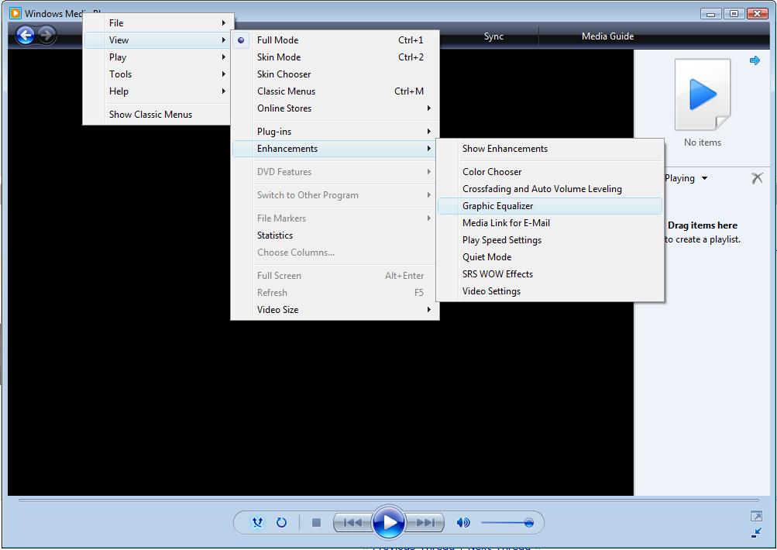Viewport: 777px width, 550px height.
Task: Start playback with the Play button
Action: tap(389, 522)
